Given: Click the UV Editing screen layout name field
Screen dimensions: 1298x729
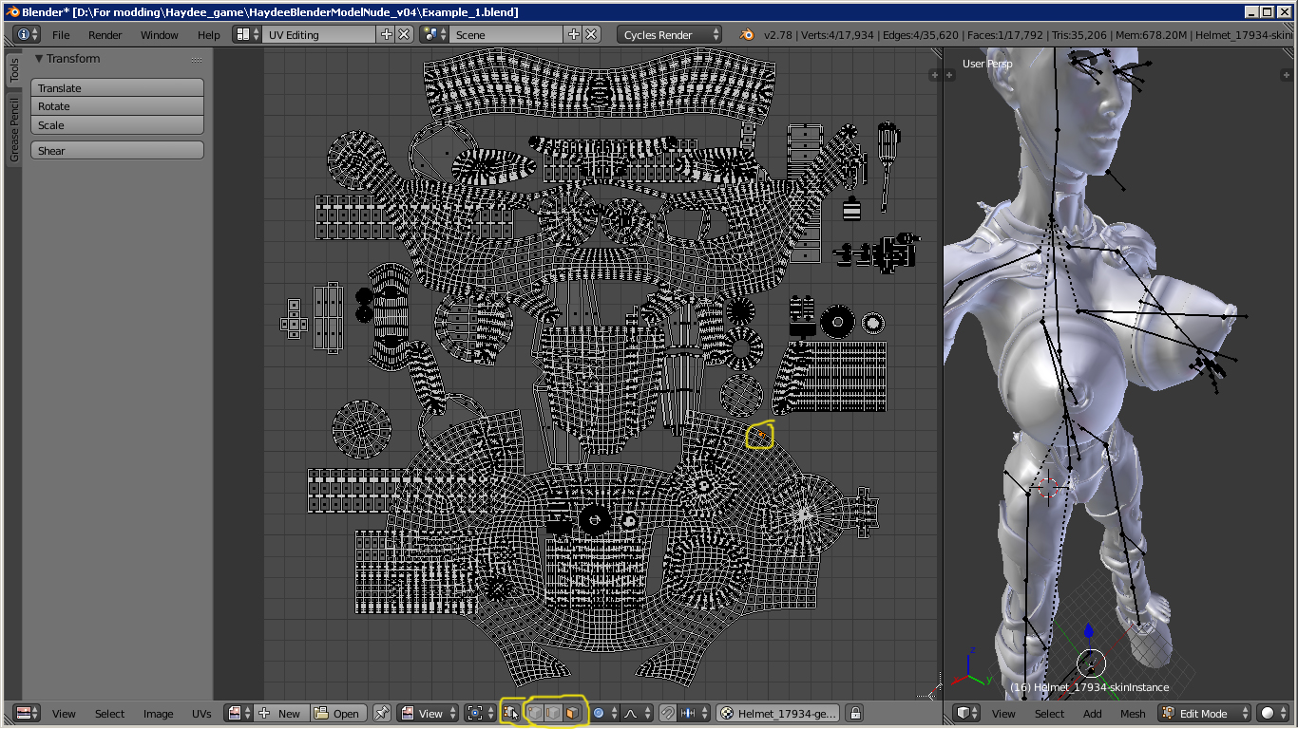Looking at the screenshot, I should (x=319, y=34).
